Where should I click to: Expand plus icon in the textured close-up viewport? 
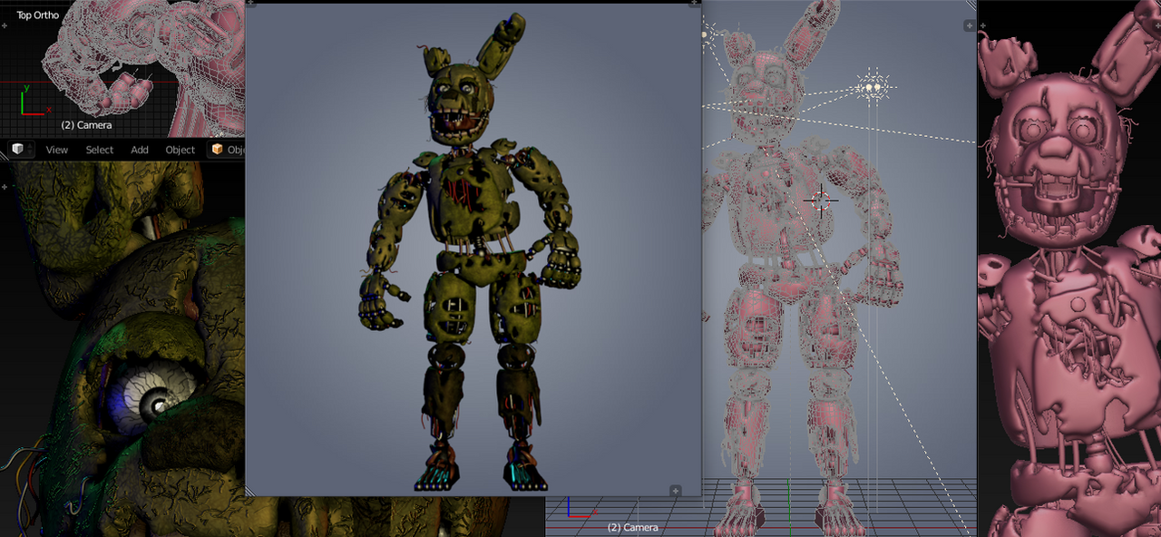pyautogui.click(x=5, y=187)
